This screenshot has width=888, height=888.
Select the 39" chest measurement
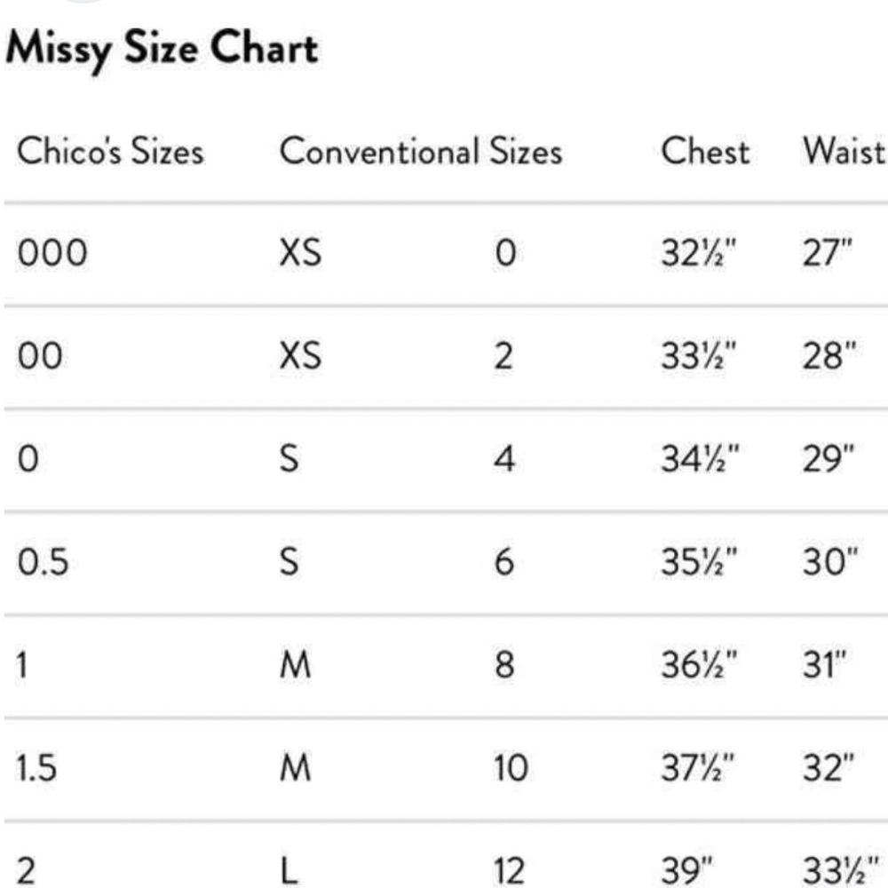point(687,870)
